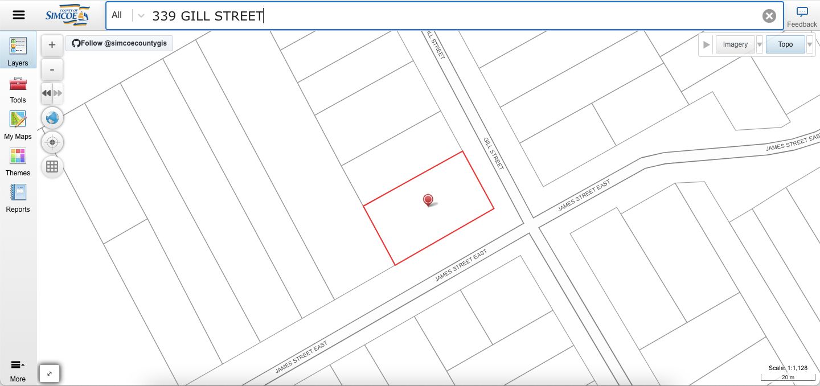This screenshot has width=820, height=386.
Task: Zoom in on the map
Action: tap(52, 44)
